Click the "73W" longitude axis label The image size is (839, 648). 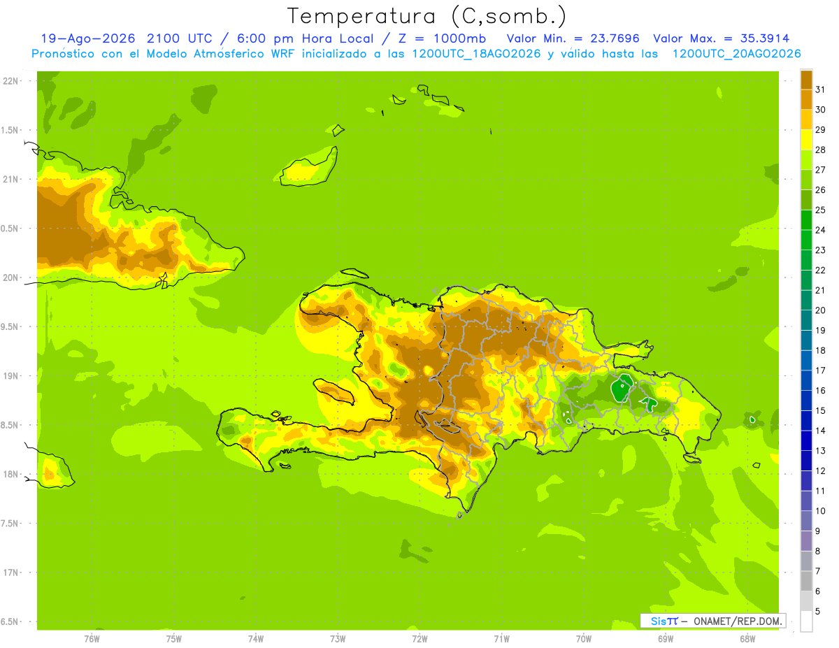click(338, 639)
